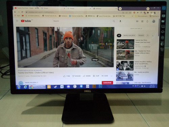Open the Create video camera icon
The width and height of the screenshot is (169, 127).
tap(137, 21)
